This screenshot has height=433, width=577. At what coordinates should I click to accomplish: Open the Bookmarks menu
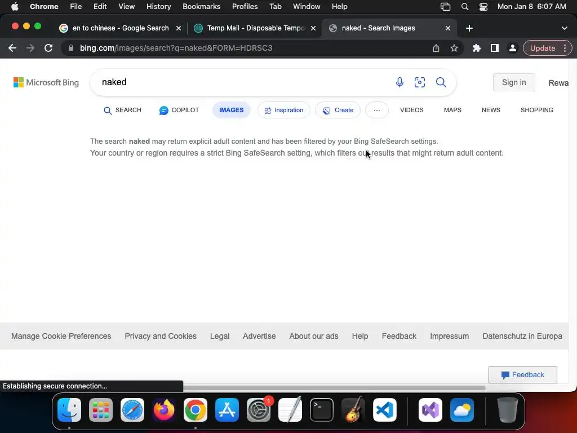pos(201,7)
